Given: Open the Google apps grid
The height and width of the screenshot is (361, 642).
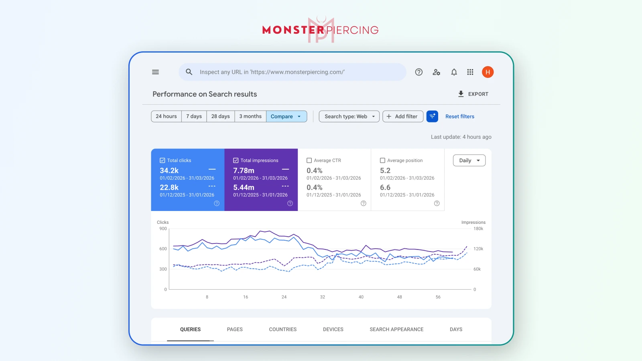Looking at the screenshot, I should [x=470, y=72].
